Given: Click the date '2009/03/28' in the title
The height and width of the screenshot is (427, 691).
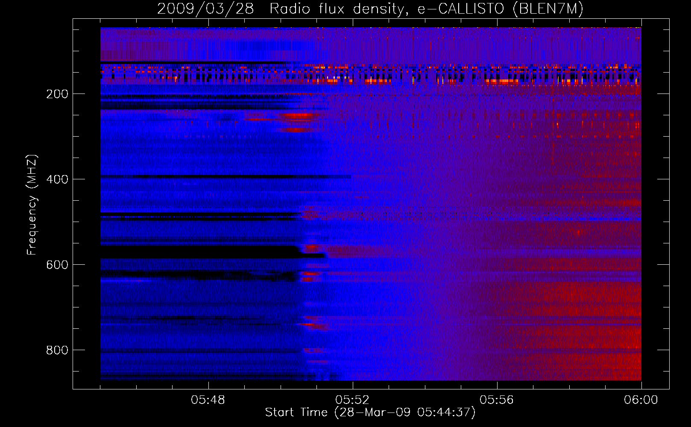Looking at the screenshot, I should 205,9.
